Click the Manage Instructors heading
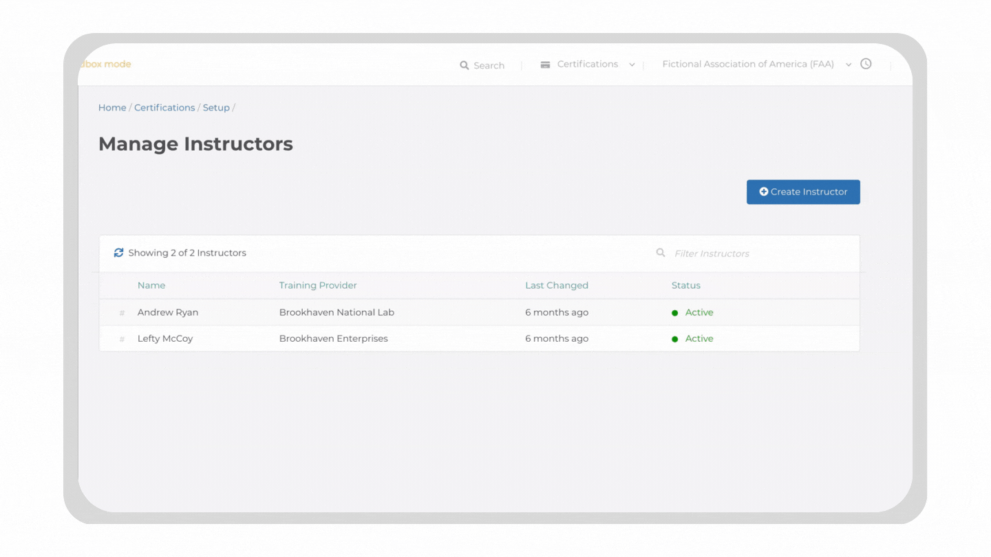 tap(195, 144)
